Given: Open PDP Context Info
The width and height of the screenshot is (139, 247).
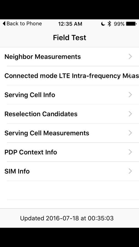Looking at the screenshot, I should pos(69,152).
